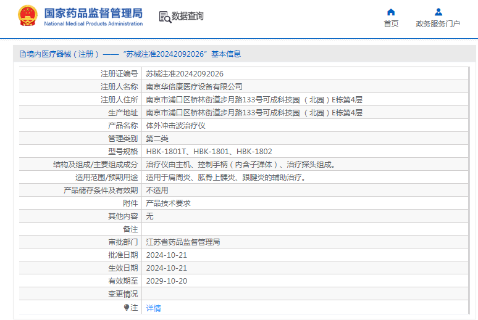Click the 适用范围/预期用途 label
Image resolution: width=478 pixels, height=320 pixels.
click(107, 178)
